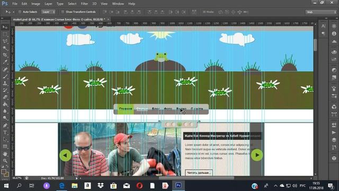339x191 pixels.
Task: Select the Rectangular Marquee tool
Action: [5, 34]
